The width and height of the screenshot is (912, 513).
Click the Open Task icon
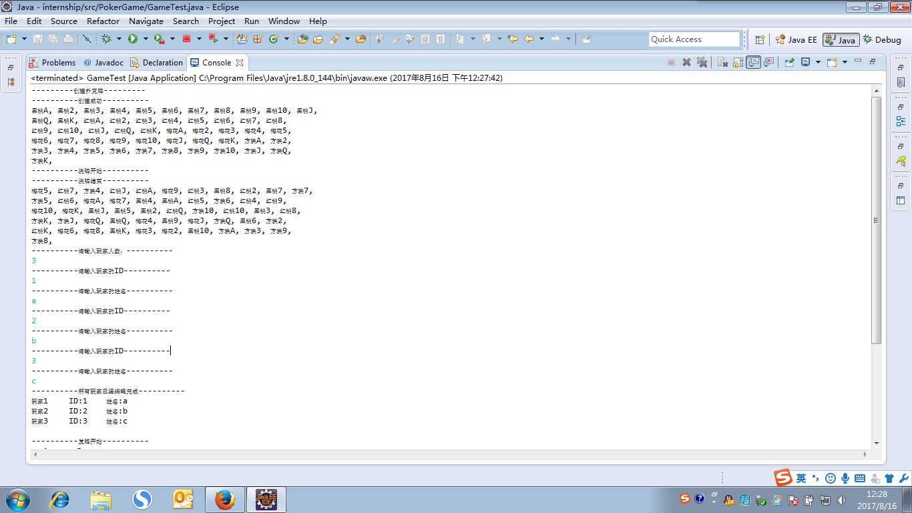coord(318,39)
